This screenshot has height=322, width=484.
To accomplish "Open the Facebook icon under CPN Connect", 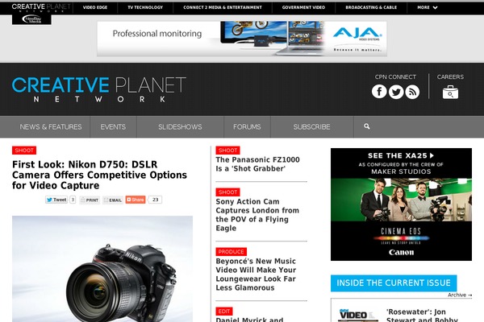I will pos(379,92).
